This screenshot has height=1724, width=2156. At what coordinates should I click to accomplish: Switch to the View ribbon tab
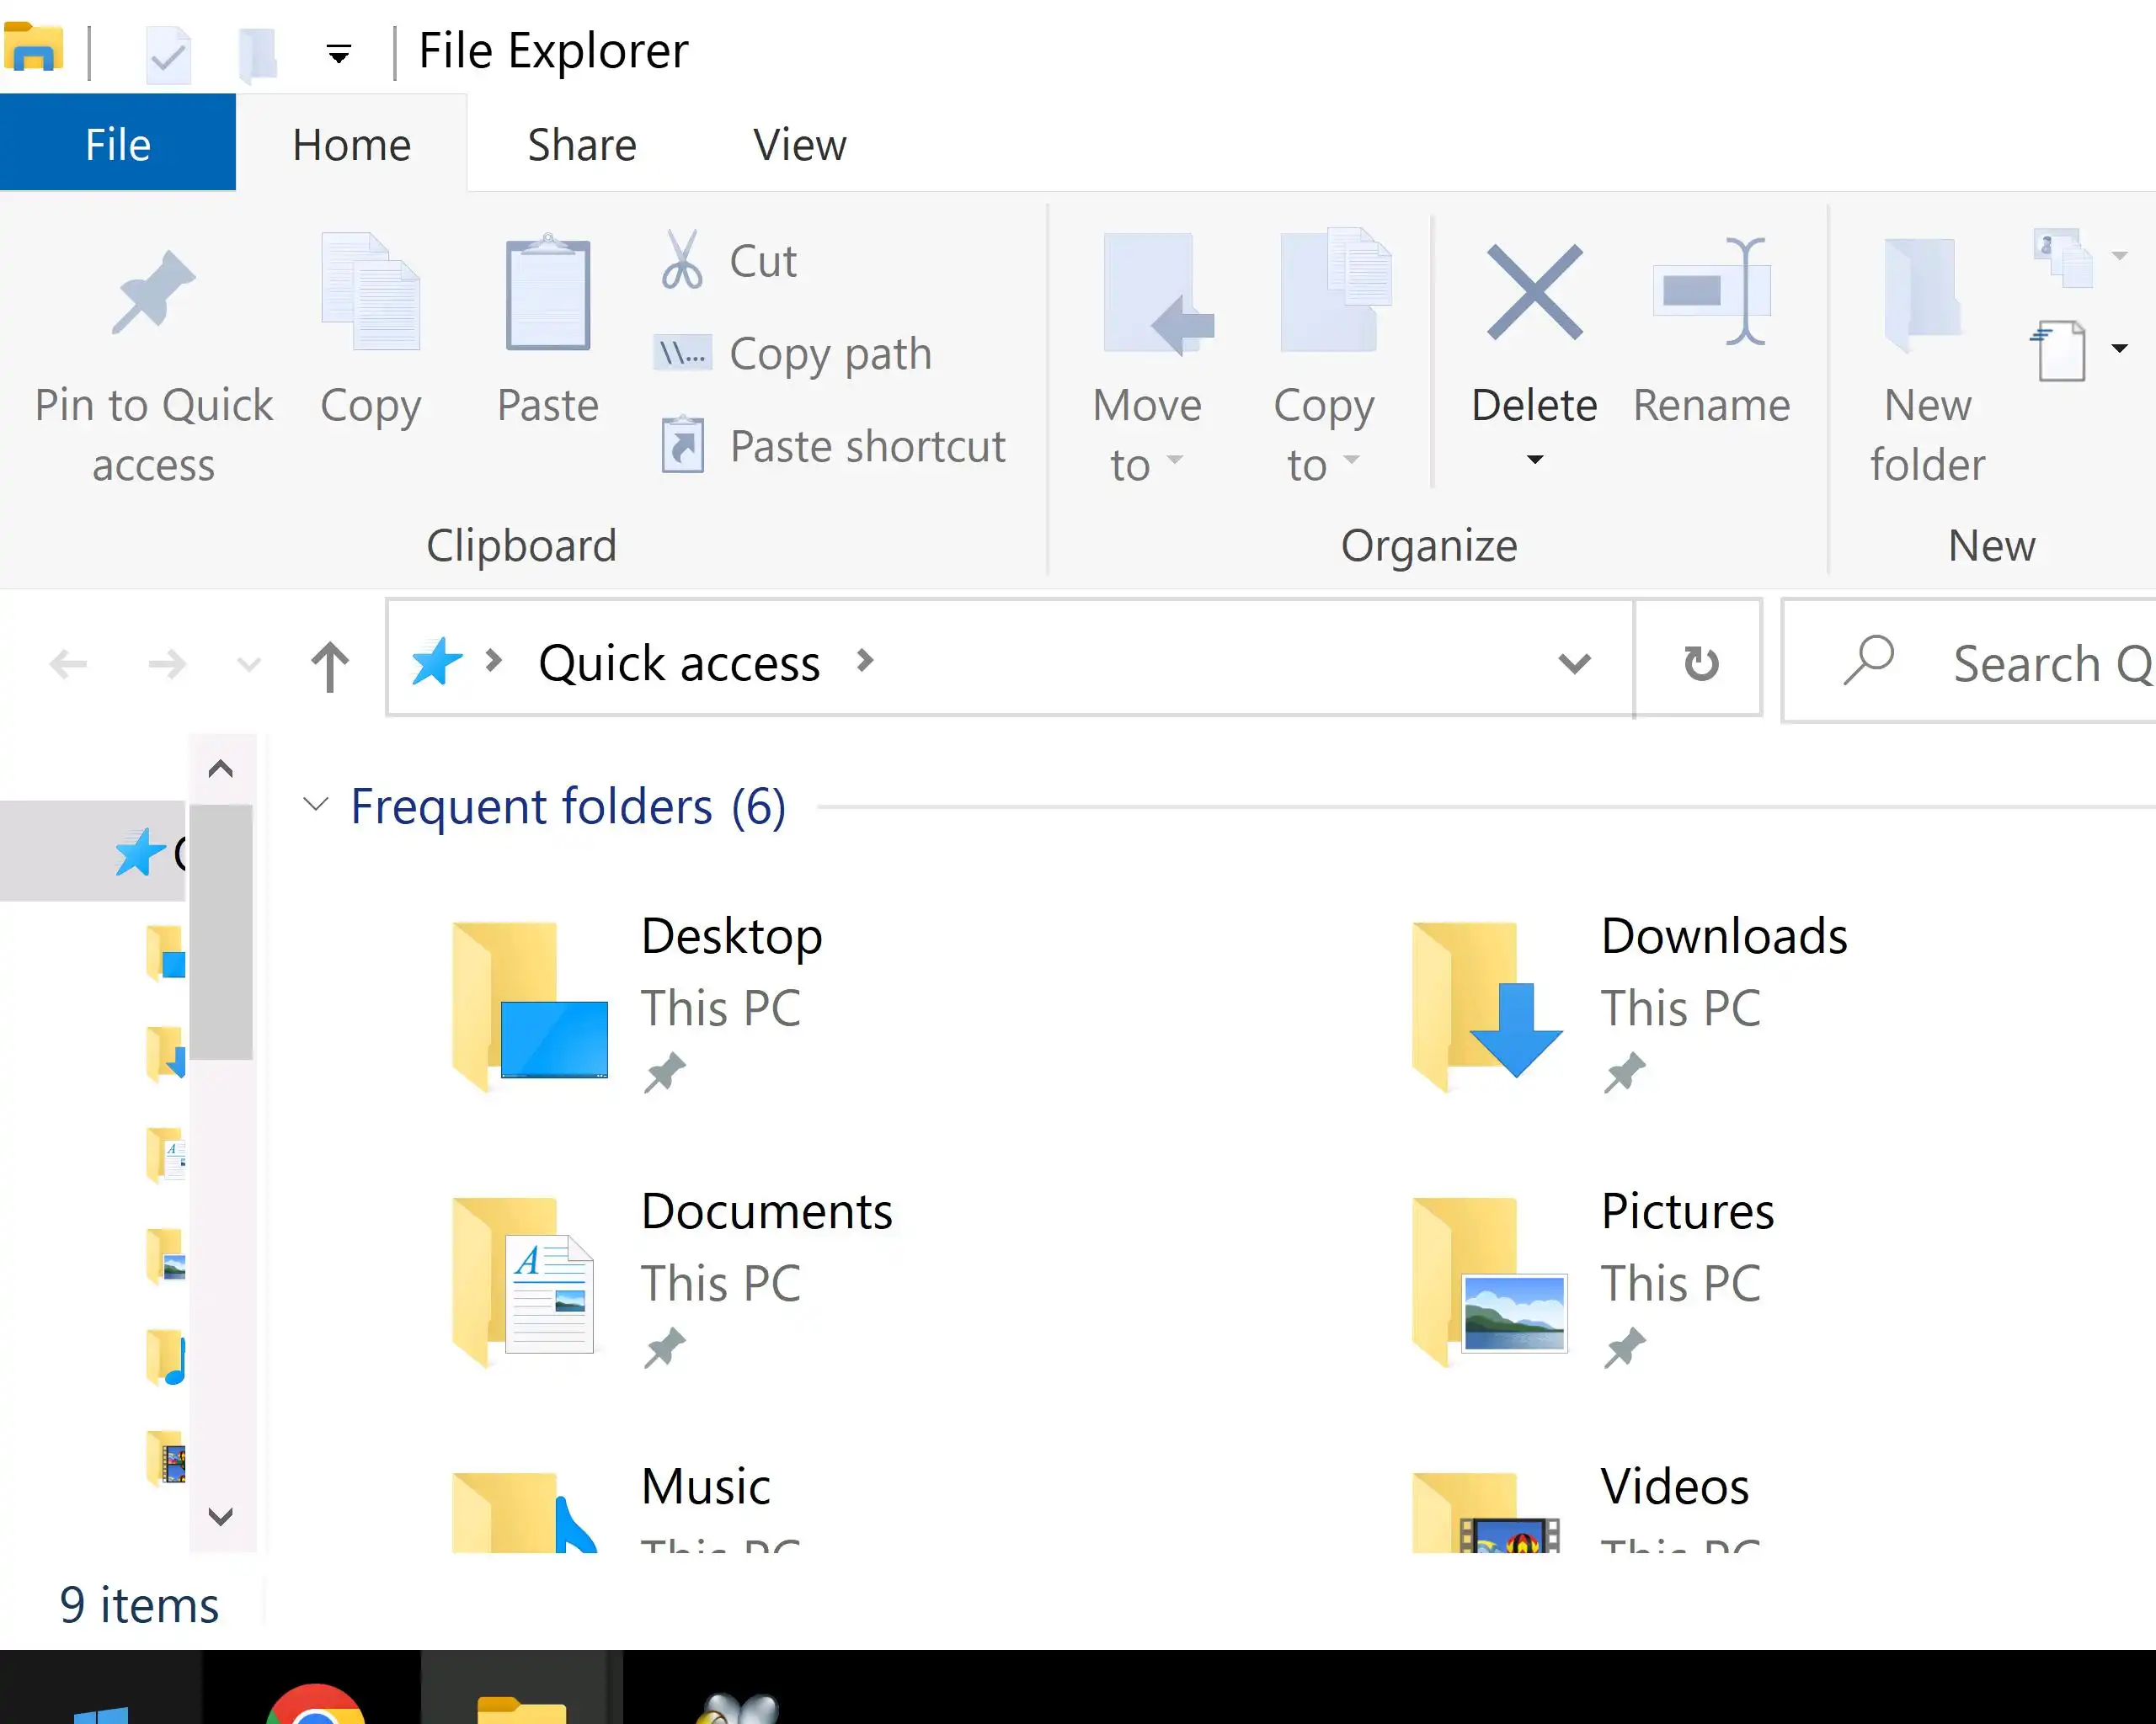tap(799, 145)
